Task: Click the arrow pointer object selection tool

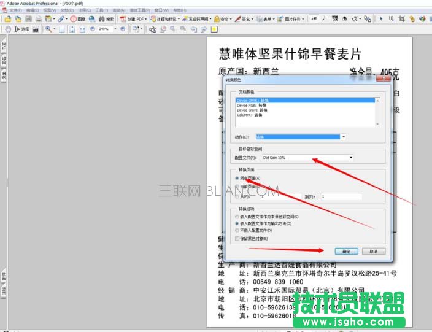Action: (381, 19)
